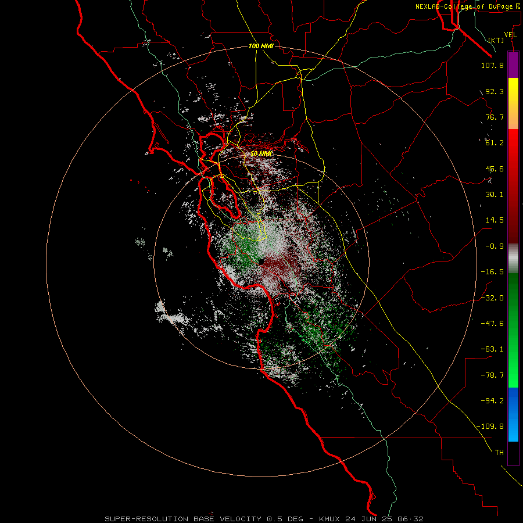Click the black TH color bar segment
Image resolution: width=523 pixels, height=523 pixels.
(513, 453)
